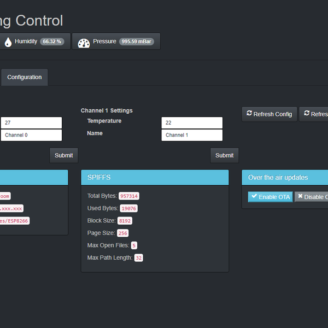Click the refresh icon on Refresh Config

249,114
